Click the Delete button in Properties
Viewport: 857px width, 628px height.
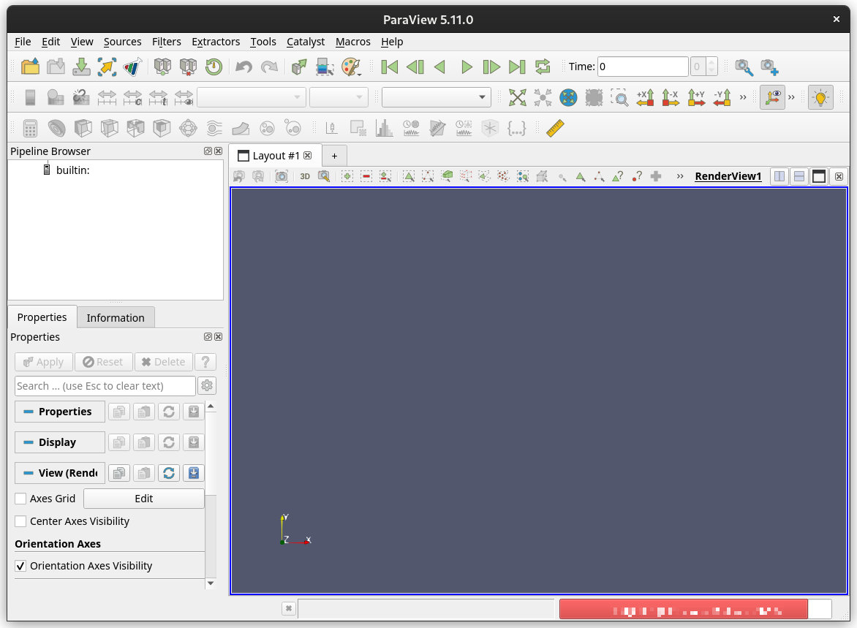point(163,362)
